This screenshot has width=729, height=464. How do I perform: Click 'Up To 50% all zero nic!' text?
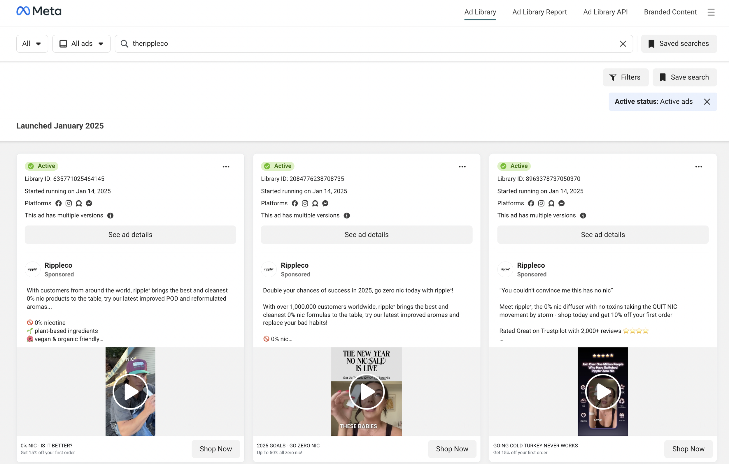click(279, 453)
